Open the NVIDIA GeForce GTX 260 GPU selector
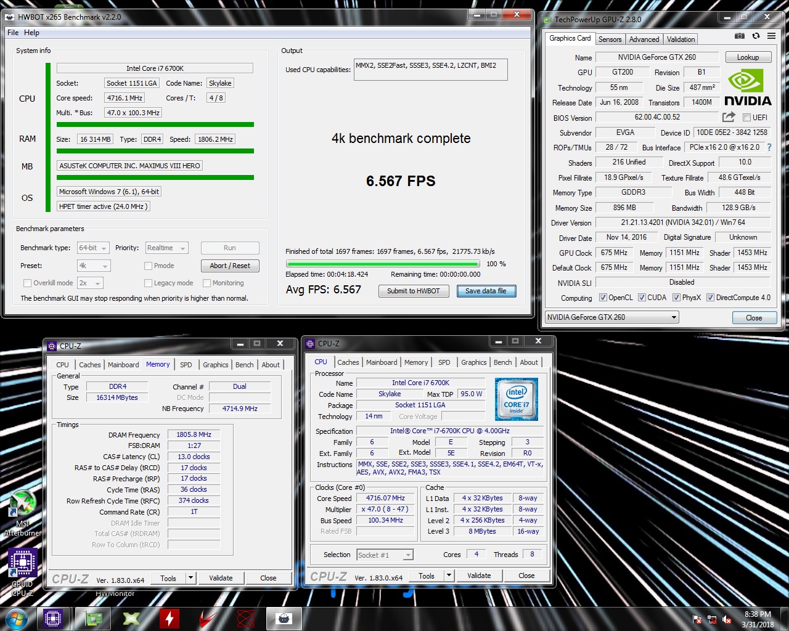 (x=611, y=317)
